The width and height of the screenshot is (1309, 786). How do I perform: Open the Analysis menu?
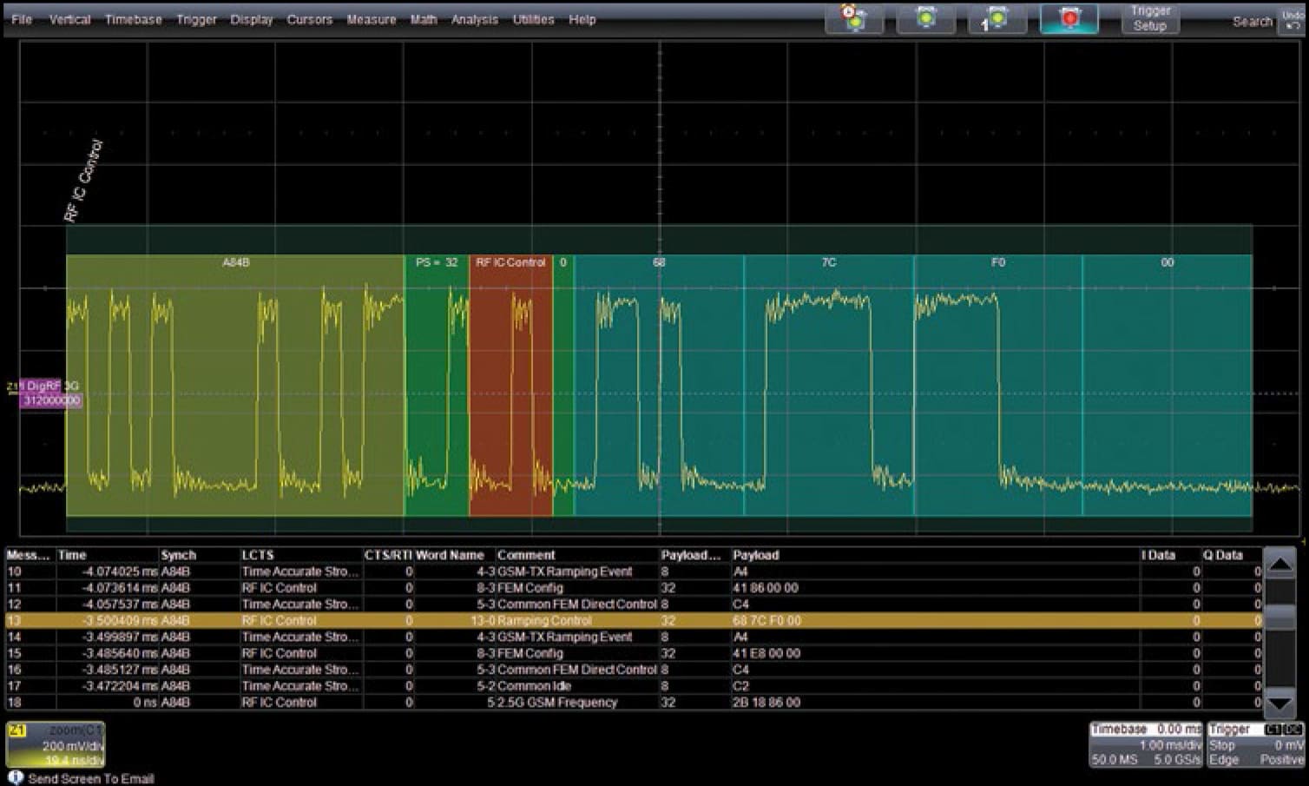point(474,19)
